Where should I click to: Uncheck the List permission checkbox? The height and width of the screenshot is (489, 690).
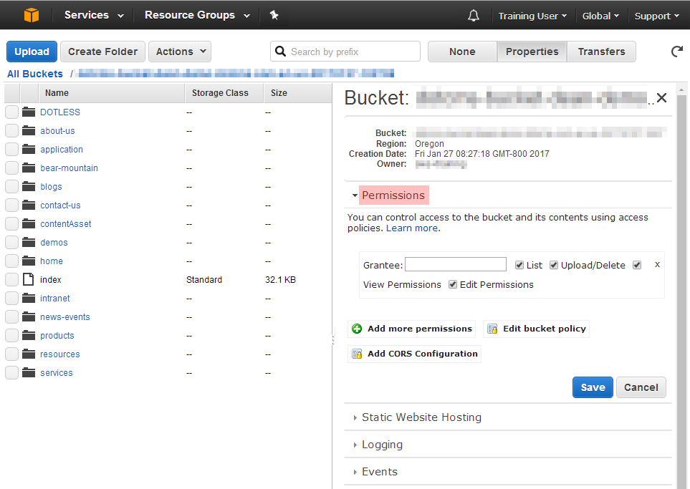coord(519,265)
